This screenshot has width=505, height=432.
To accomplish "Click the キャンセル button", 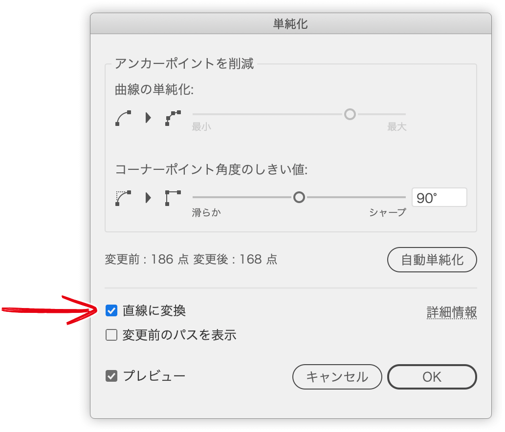I will tap(337, 377).
